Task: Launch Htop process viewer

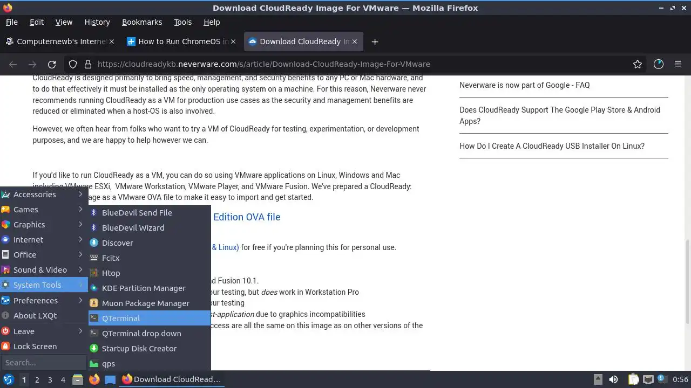Action: tap(150, 273)
